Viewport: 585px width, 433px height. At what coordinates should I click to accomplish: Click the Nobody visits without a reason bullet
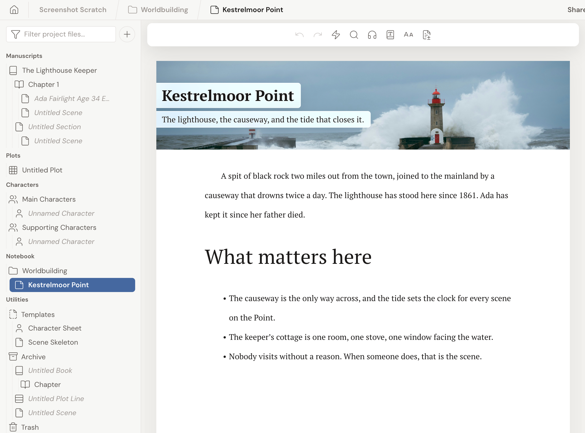tap(355, 356)
